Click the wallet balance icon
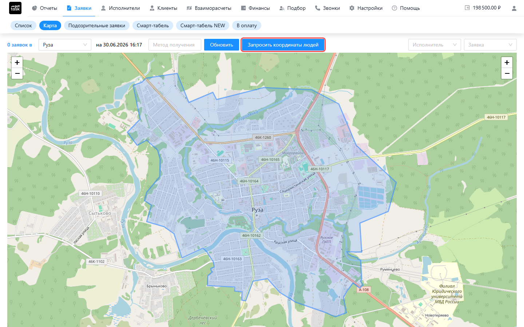This screenshot has width=524, height=327. (467, 8)
